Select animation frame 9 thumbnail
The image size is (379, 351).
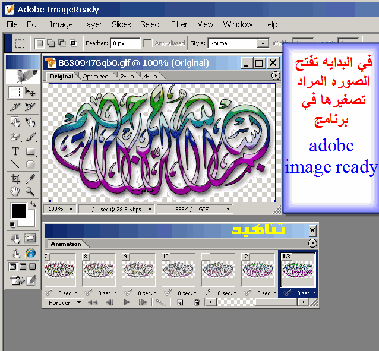pos(138,269)
